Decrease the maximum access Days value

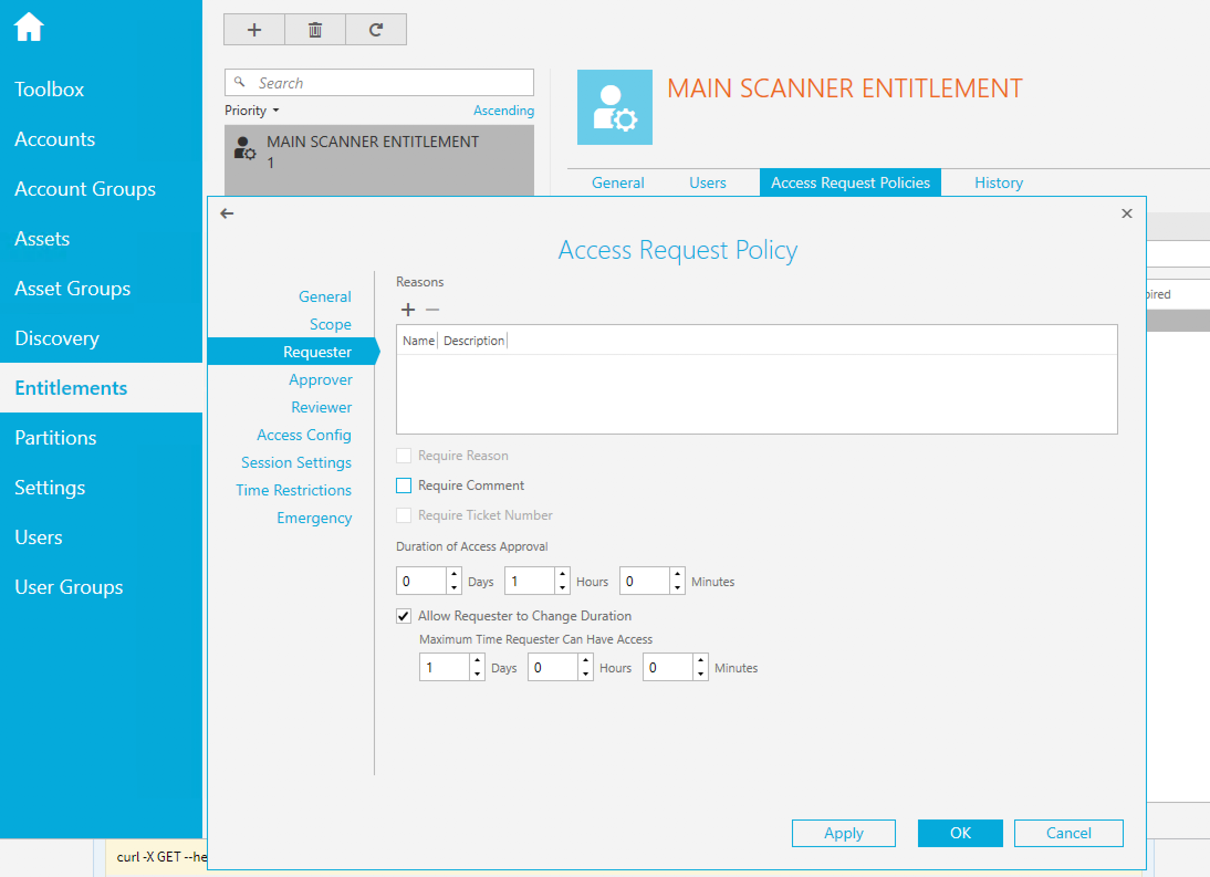[x=477, y=674]
